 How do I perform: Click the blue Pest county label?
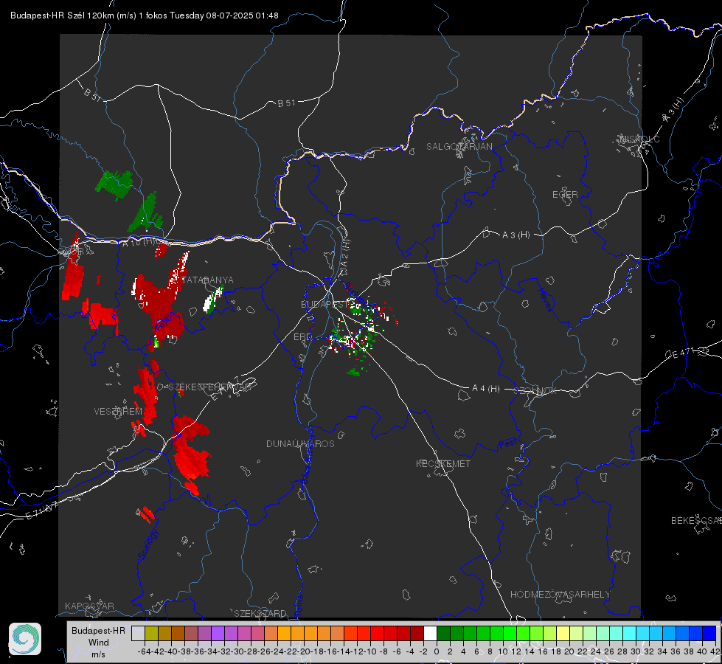(507, 445)
